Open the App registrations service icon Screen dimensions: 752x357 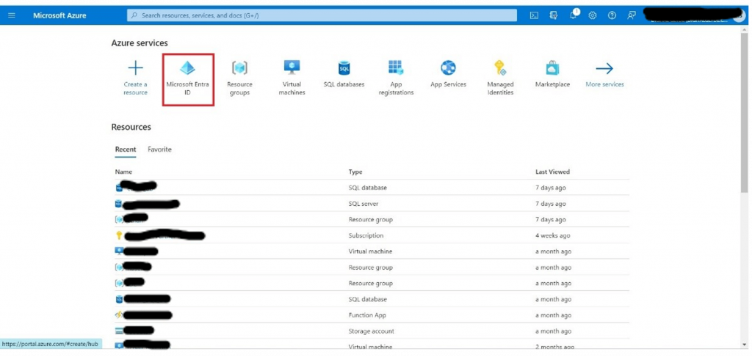tap(396, 67)
